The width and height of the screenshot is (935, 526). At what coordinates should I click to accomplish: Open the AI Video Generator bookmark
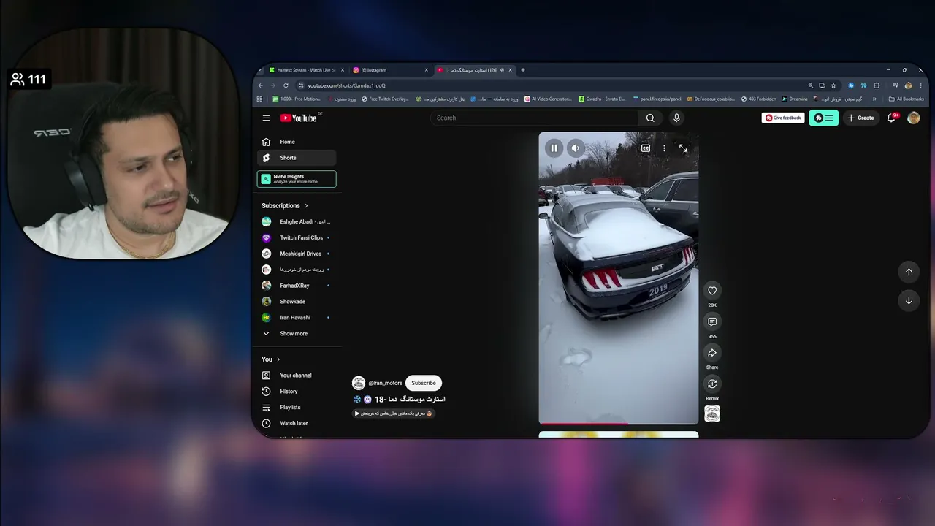549,99
